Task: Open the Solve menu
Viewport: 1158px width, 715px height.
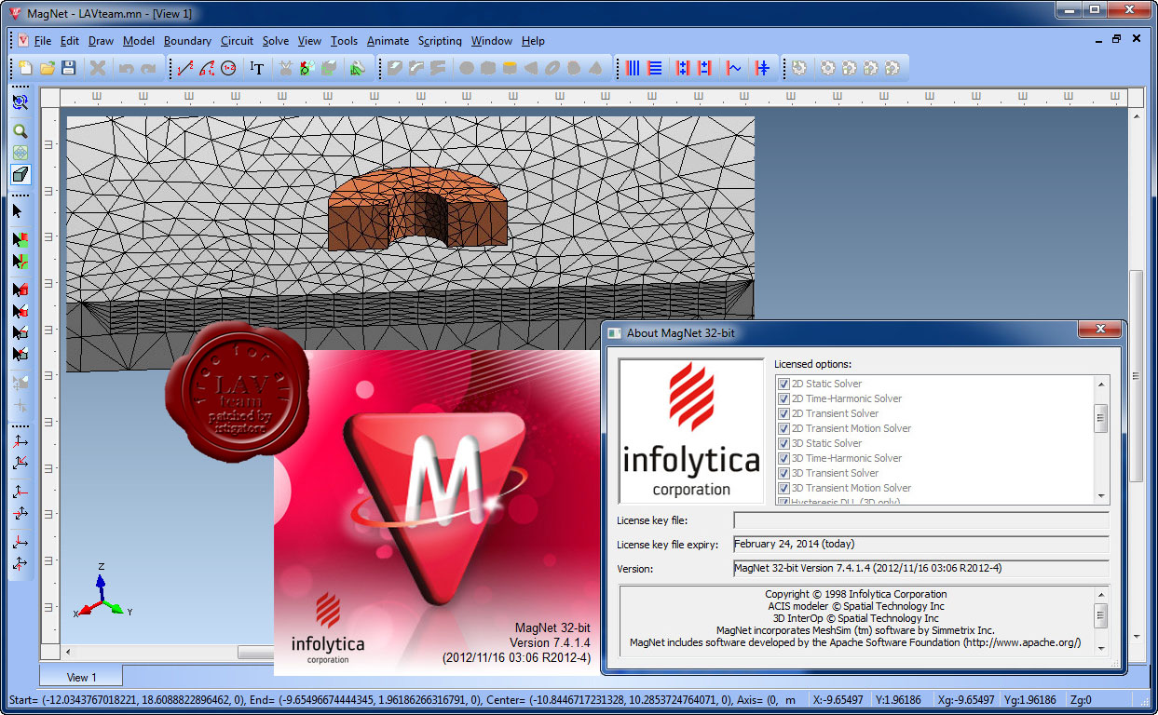Action: [276, 41]
